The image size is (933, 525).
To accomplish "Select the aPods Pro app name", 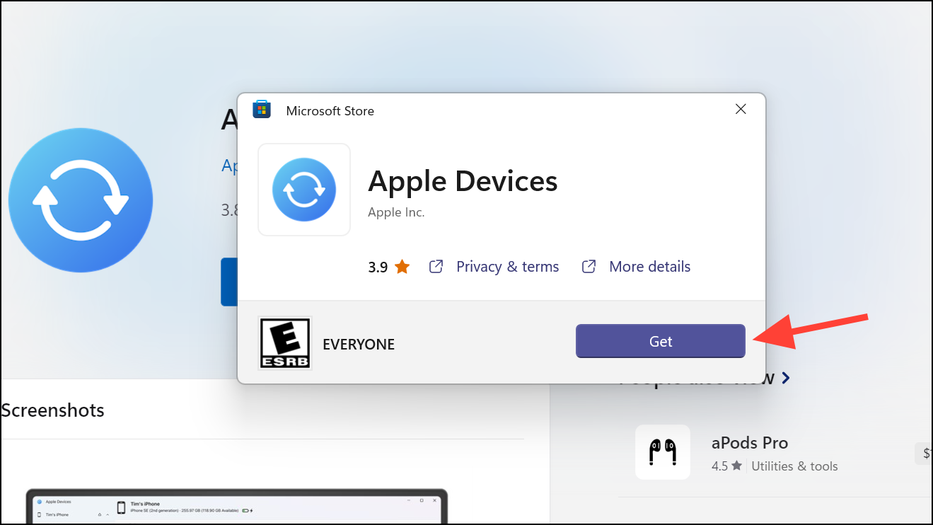I will point(750,443).
